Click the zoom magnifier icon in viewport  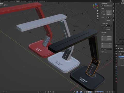click(x=98, y=11)
